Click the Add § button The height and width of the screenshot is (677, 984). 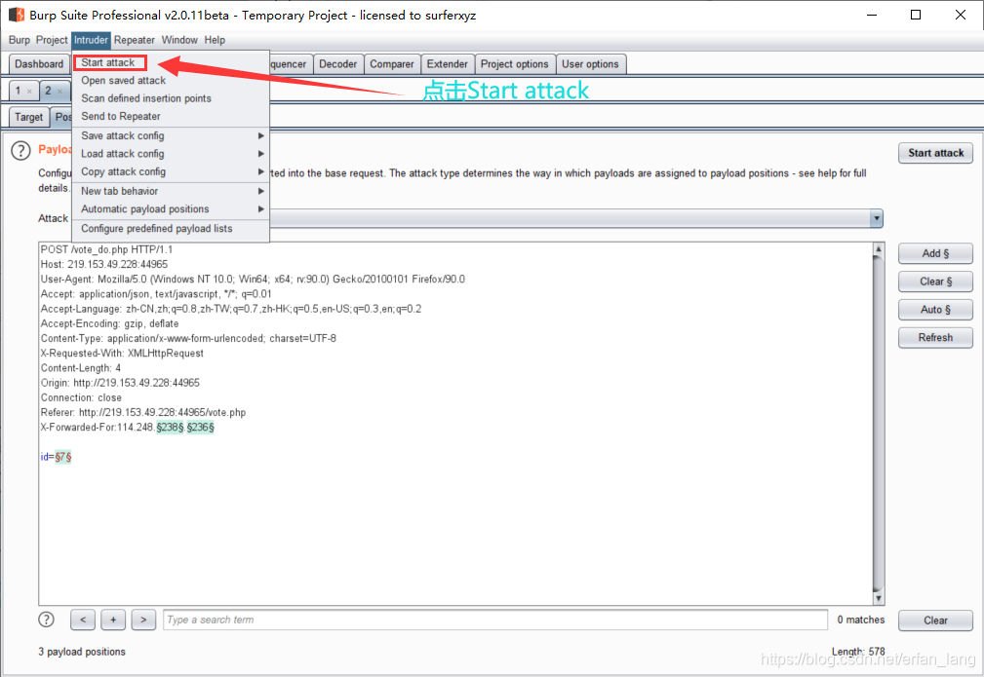(935, 253)
